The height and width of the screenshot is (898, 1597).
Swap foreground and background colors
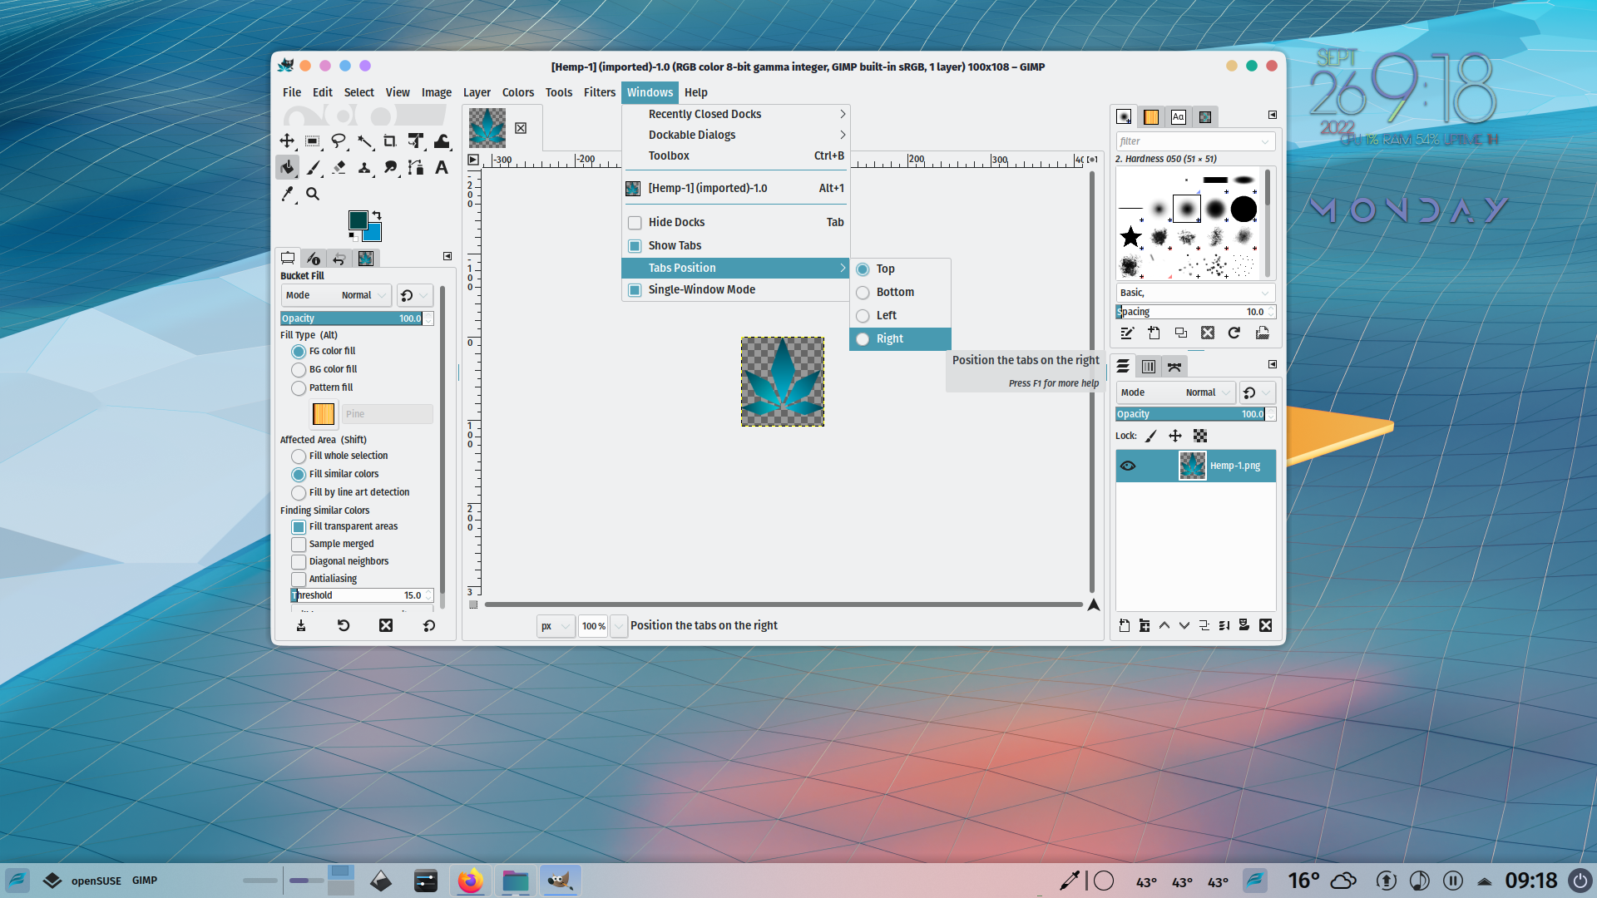tap(377, 215)
